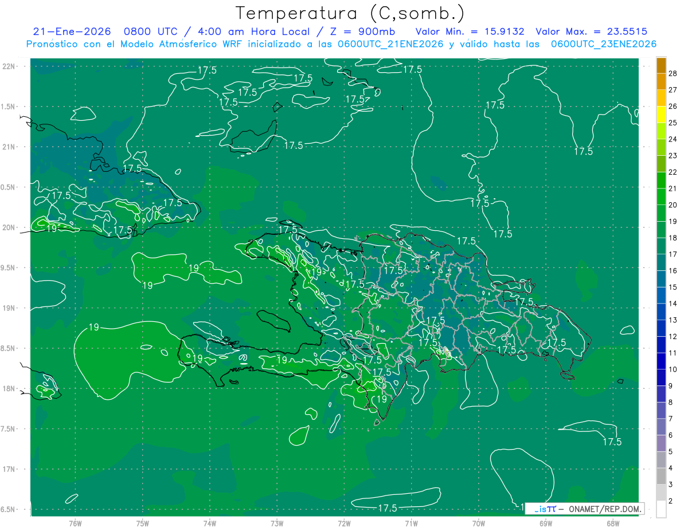Click the "70W" longitude axis label
The image size is (688, 531).
click(479, 523)
